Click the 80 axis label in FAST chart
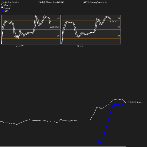Viewport: 147px width, 147px height. (59, 18)
